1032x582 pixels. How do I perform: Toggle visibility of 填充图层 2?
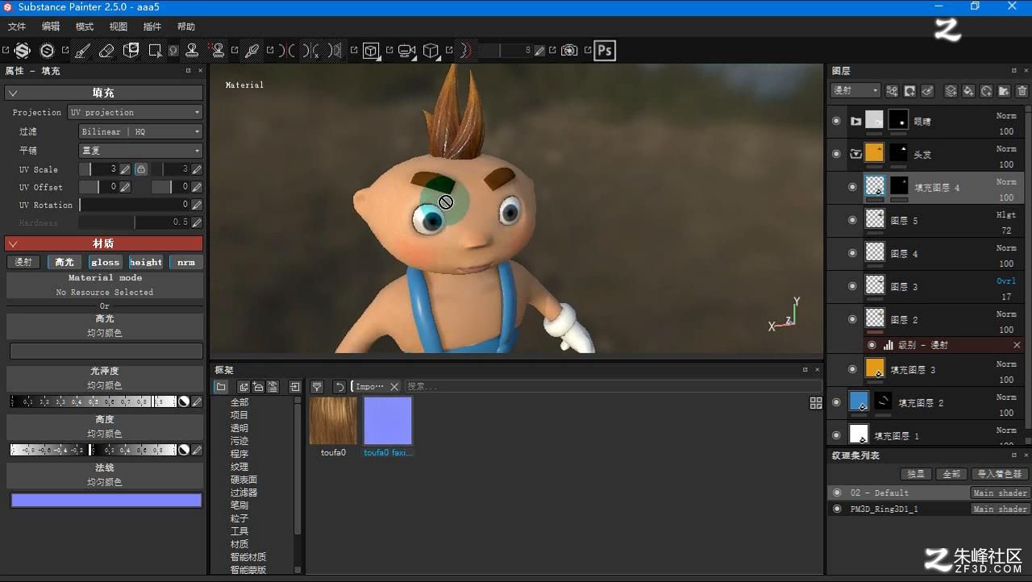click(x=836, y=402)
